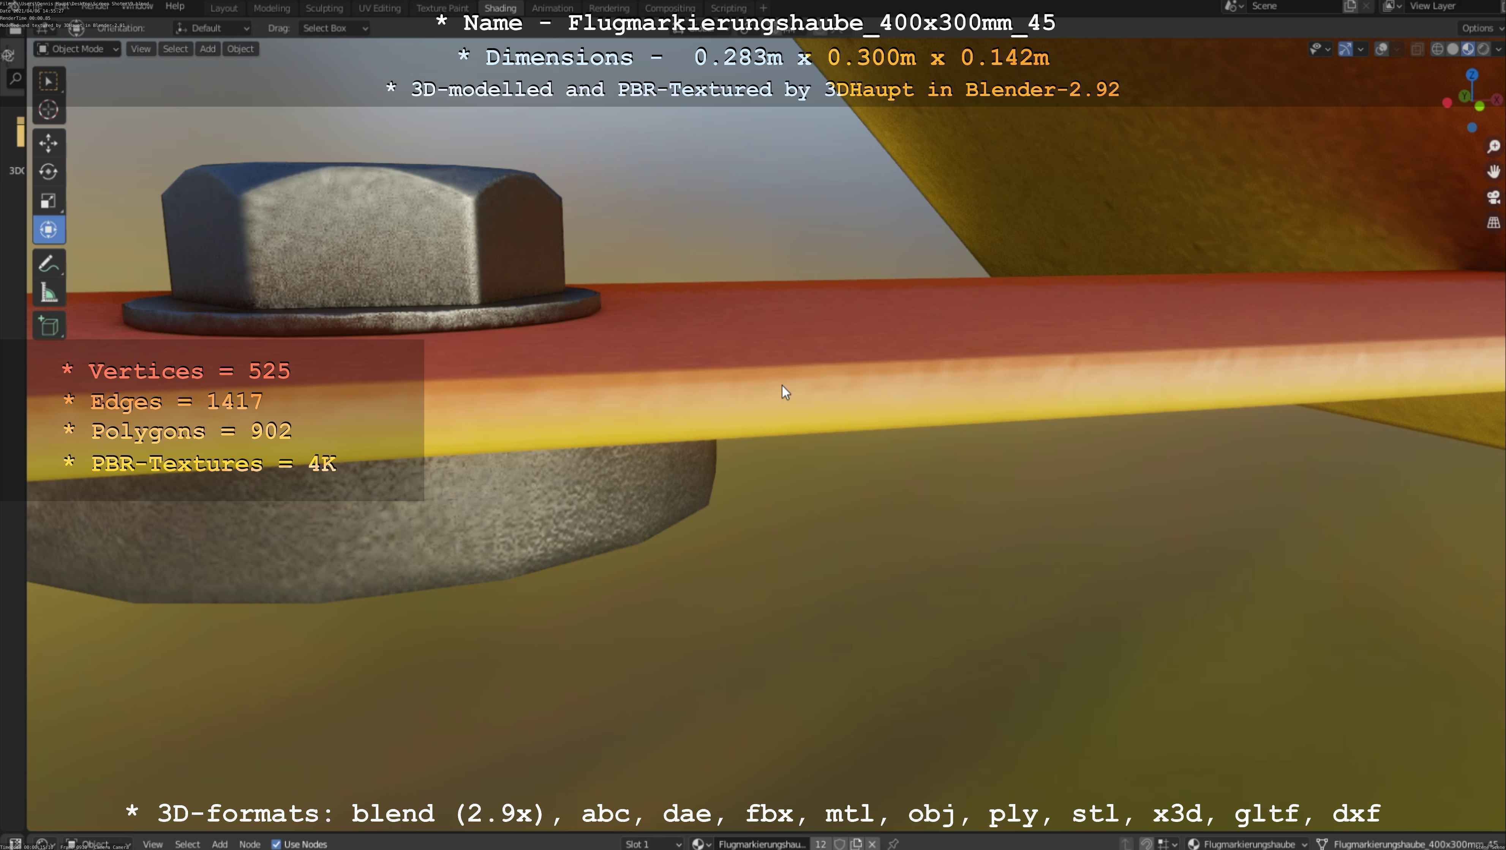
Task: Open the Scene selector icon dropdown
Action: click(x=1234, y=6)
